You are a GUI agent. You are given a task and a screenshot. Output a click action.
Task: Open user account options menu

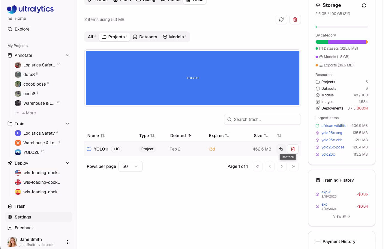click(67, 242)
